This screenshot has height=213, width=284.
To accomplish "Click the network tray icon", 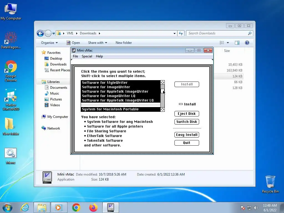I will pos(249,208).
